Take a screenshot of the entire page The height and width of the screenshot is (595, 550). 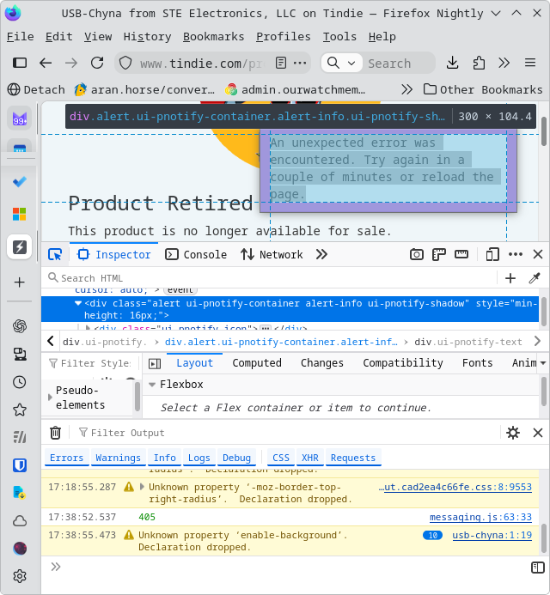417,255
